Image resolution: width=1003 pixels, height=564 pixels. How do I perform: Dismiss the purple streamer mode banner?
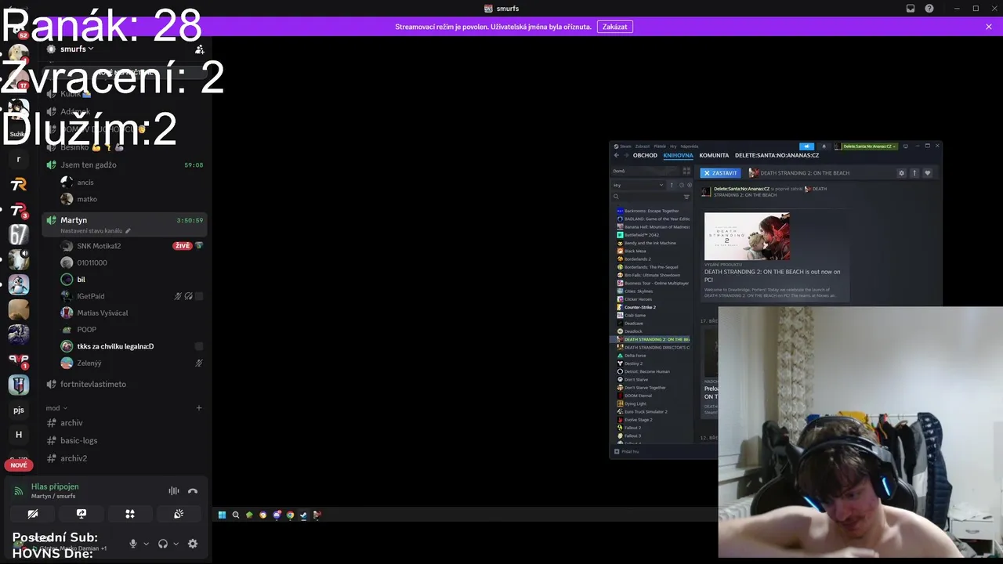pyautogui.click(x=989, y=27)
